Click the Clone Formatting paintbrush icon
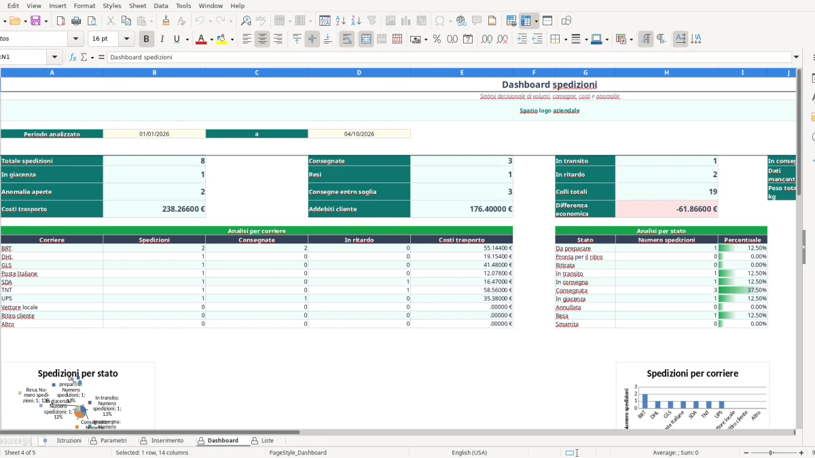The height and width of the screenshot is (458, 815). 166,21
